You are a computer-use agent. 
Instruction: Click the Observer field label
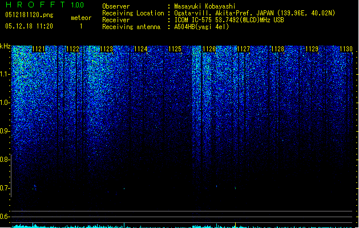click(x=116, y=6)
